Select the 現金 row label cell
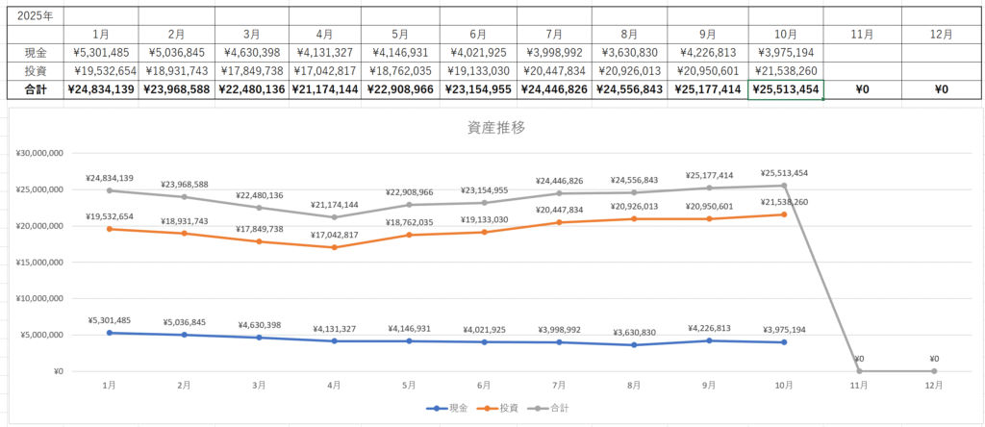 pyautogui.click(x=35, y=52)
